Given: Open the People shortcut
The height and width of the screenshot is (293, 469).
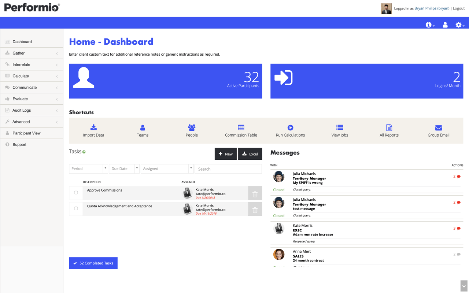Looking at the screenshot, I should (x=192, y=130).
